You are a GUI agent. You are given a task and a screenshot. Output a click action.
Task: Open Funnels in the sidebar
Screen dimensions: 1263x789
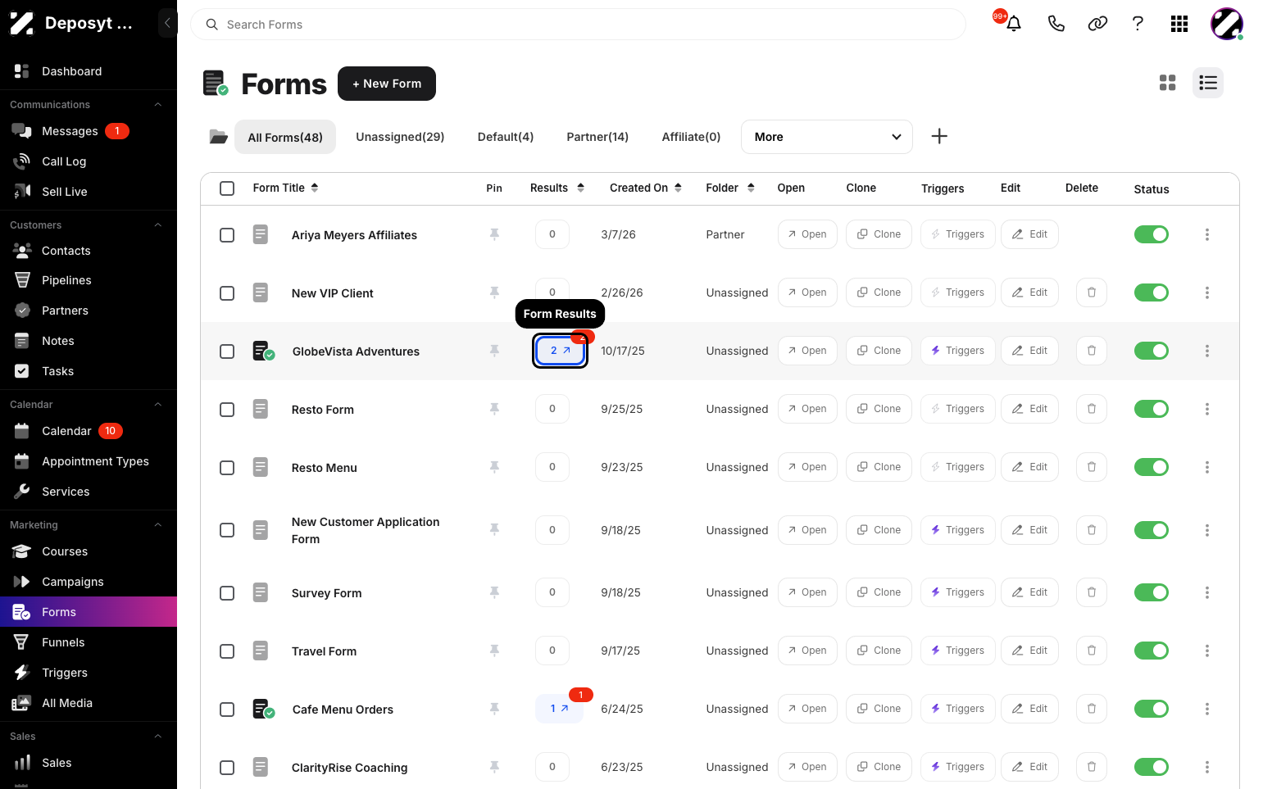(x=89, y=642)
